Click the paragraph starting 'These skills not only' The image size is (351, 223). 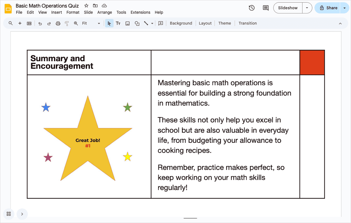click(223, 135)
